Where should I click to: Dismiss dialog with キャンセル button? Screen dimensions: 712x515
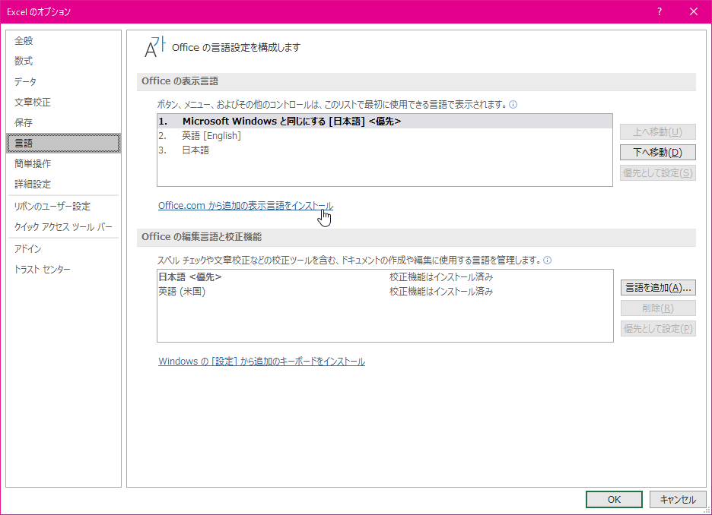click(678, 500)
